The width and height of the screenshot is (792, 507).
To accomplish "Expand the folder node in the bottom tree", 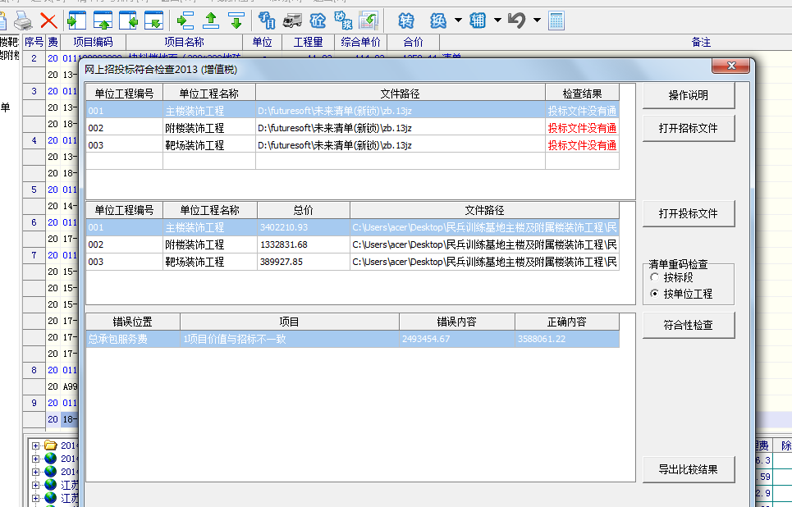I will pyautogui.click(x=35, y=445).
